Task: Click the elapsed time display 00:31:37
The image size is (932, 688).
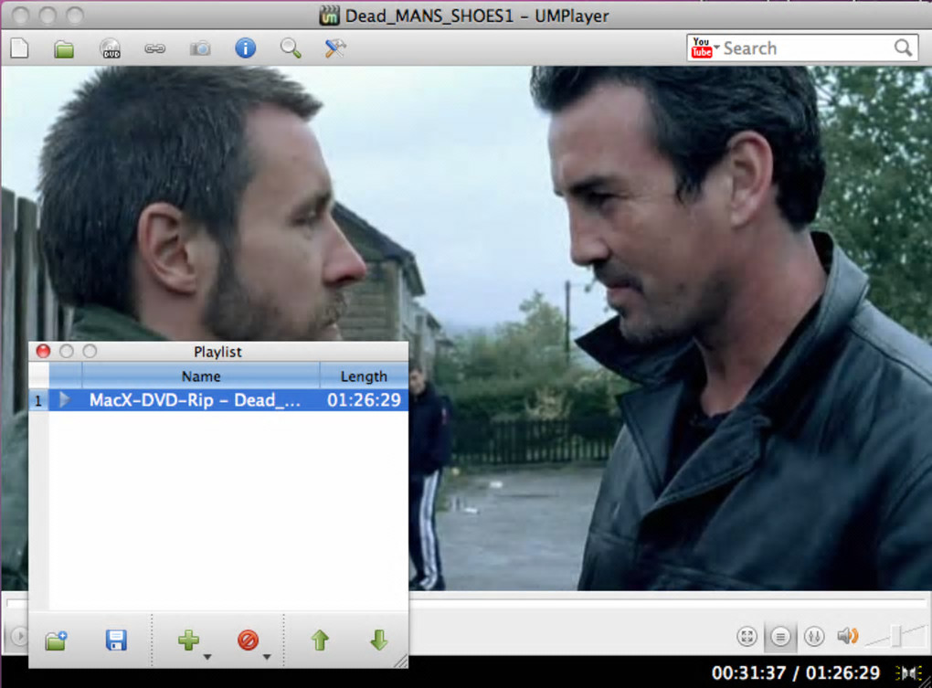Action: click(x=749, y=672)
